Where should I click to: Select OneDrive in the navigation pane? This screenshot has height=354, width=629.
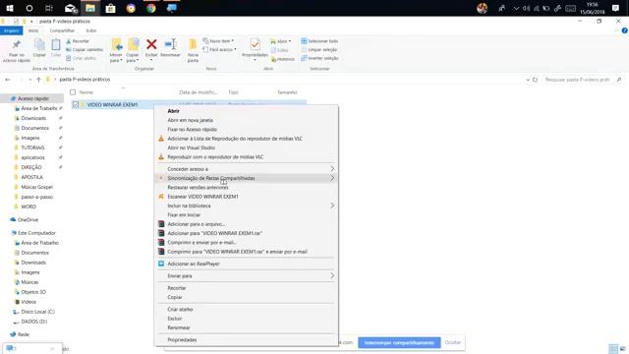coord(28,220)
